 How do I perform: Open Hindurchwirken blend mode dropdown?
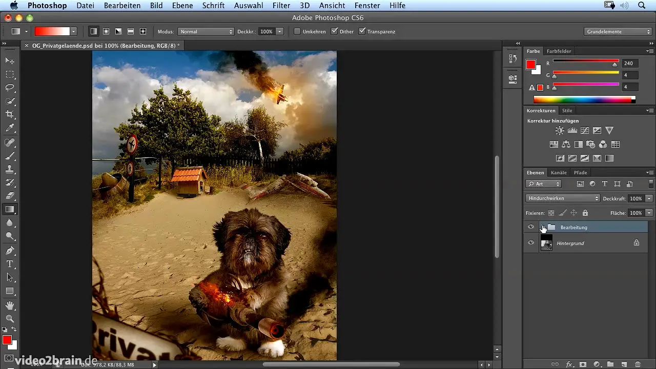tap(563, 198)
